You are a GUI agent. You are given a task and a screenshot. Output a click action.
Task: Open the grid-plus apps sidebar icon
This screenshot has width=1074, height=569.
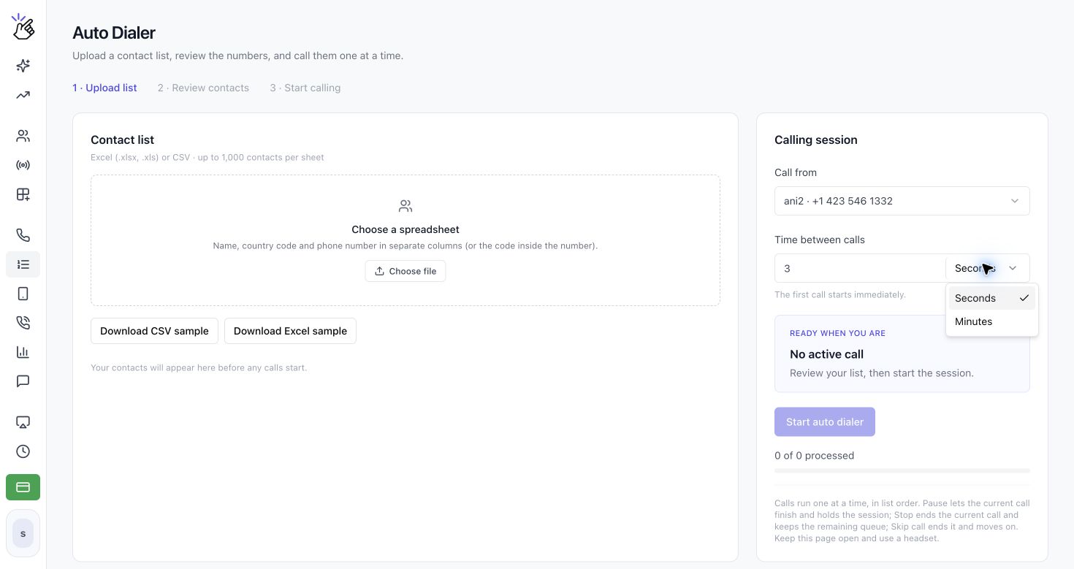(23, 194)
